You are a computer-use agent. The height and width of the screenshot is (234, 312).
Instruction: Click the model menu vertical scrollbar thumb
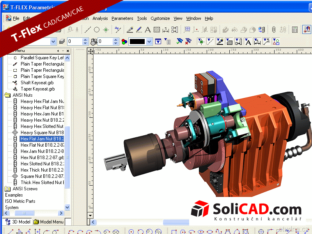67,157
